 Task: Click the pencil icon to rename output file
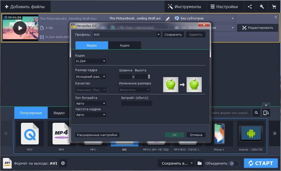point(168,18)
